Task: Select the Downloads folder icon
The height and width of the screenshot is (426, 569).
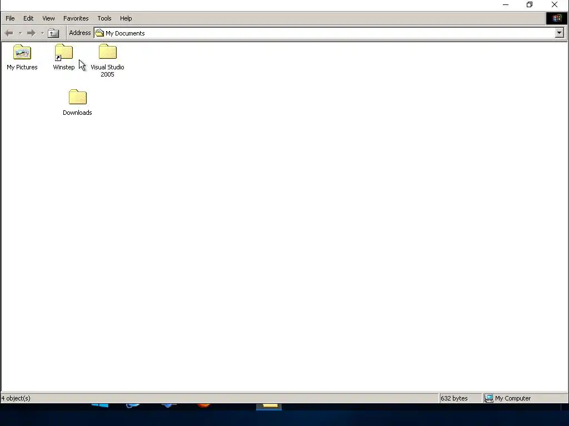Action: 78,97
